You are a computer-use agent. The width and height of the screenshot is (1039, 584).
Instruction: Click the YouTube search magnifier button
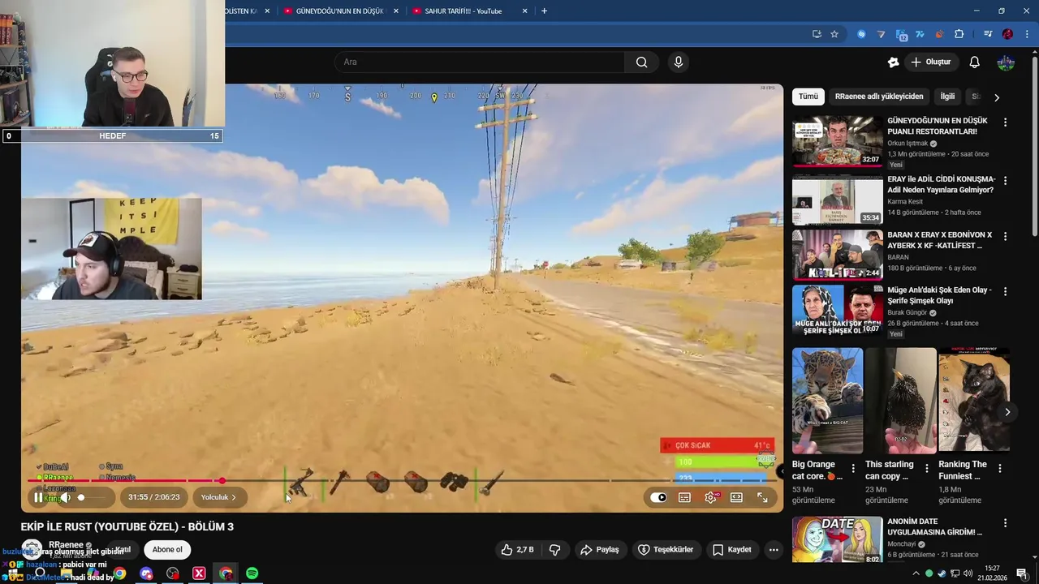[641, 62]
